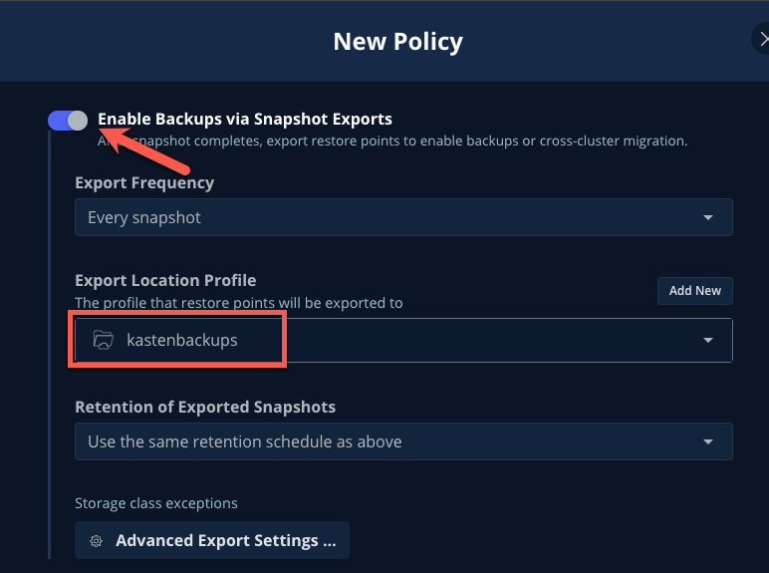Image resolution: width=769 pixels, height=573 pixels.
Task: Click the Export Location Profile heading
Action: (165, 280)
